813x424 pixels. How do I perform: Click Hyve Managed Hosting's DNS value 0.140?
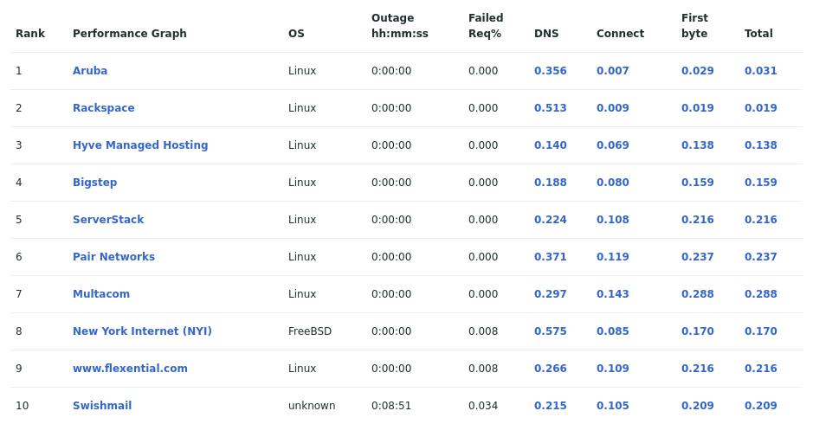click(x=550, y=145)
